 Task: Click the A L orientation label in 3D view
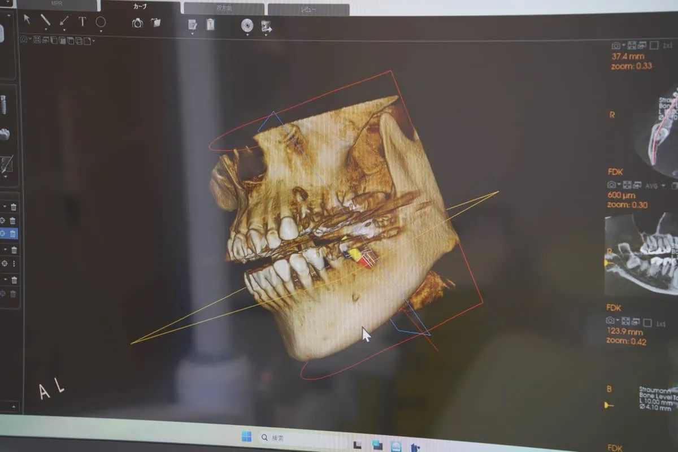51,389
